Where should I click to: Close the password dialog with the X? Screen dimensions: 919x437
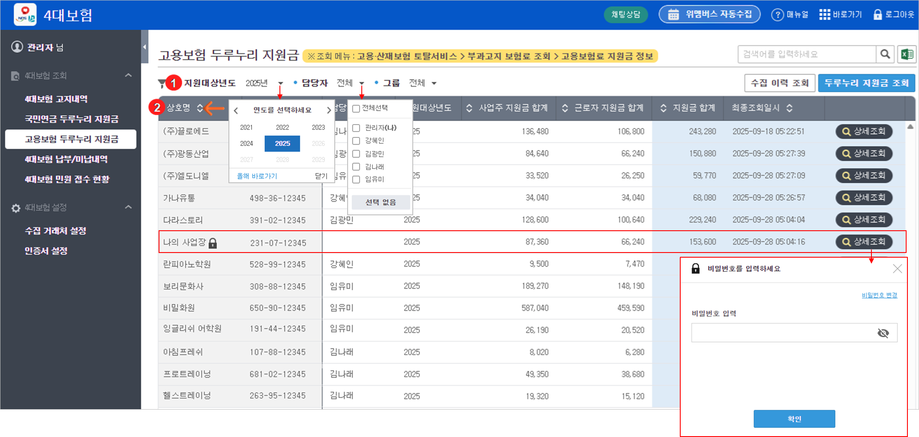pyautogui.click(x=897, y=268)
